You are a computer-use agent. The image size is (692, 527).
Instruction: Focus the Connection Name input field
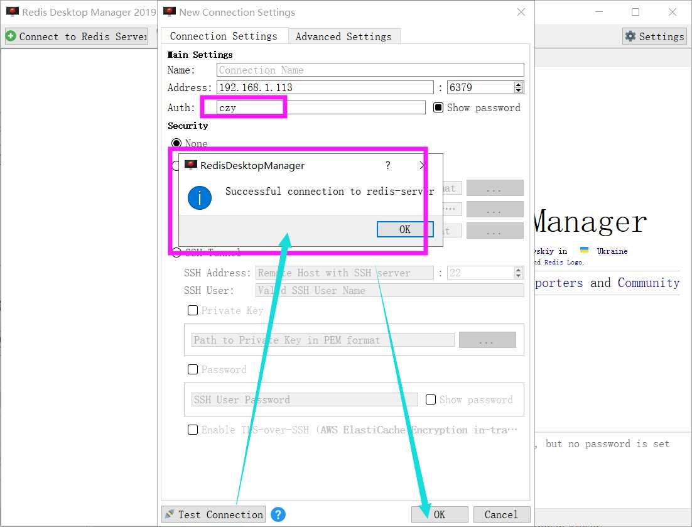[370, 70]
